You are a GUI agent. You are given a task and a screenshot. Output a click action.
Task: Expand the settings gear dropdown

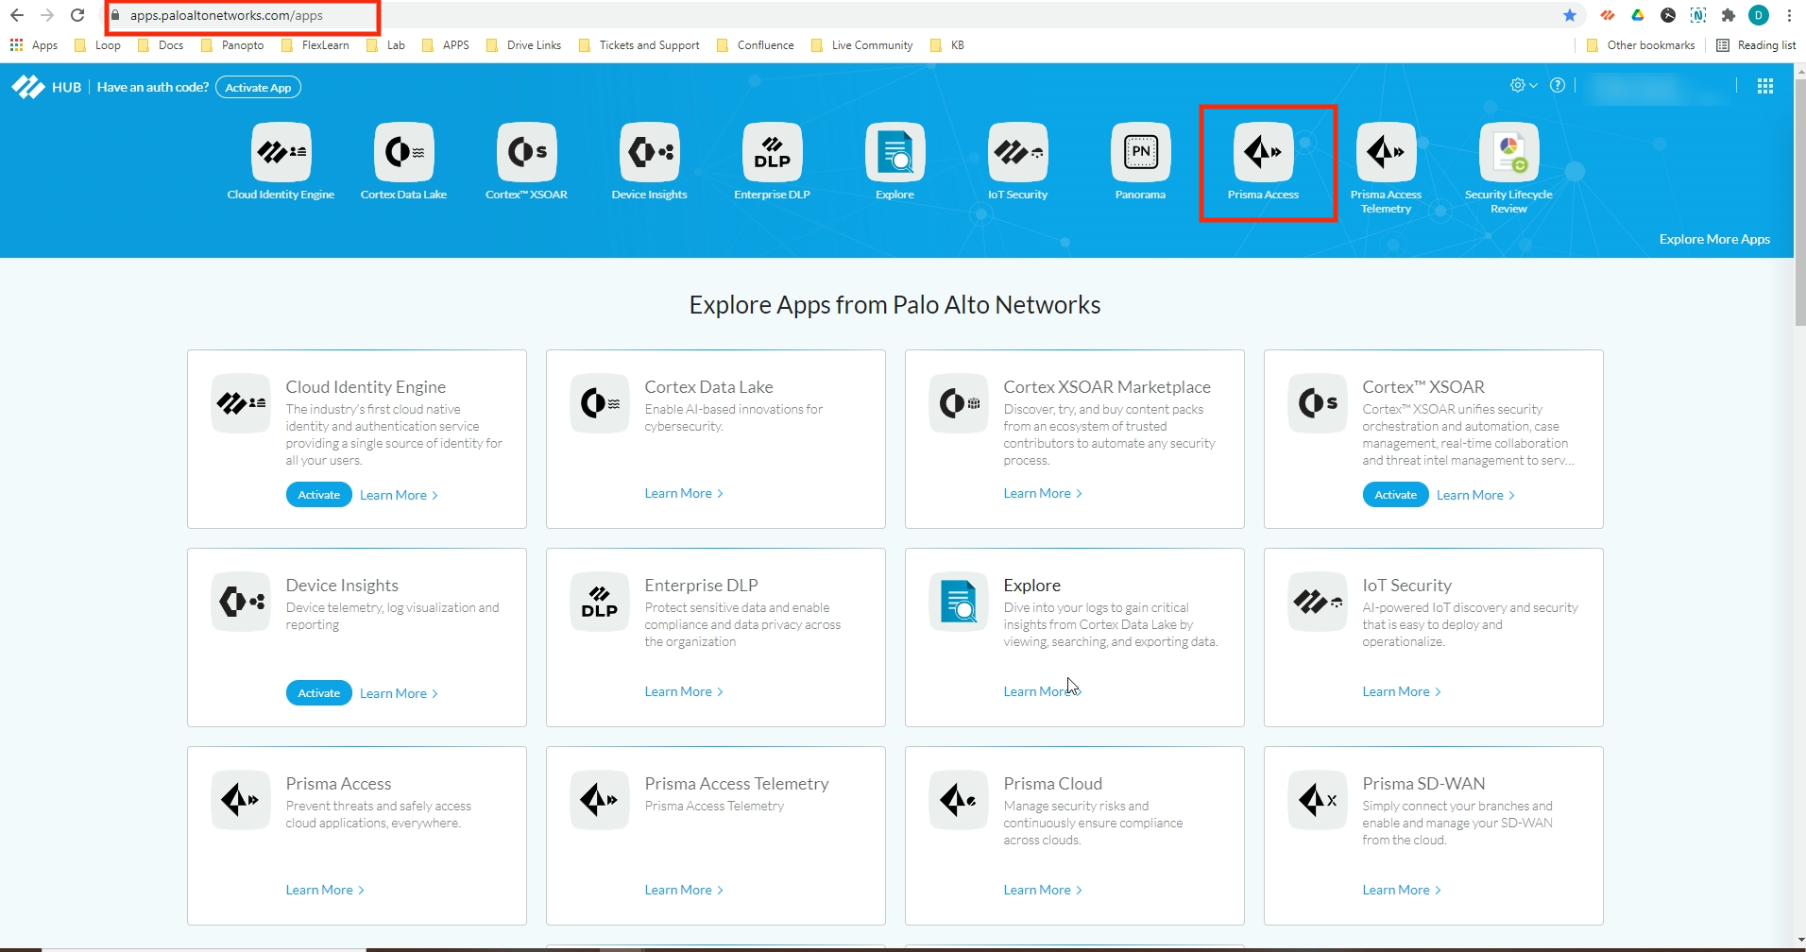pos(1523,86)
